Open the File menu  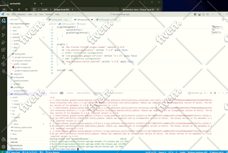pyautogui.click(x=8, y=14)
